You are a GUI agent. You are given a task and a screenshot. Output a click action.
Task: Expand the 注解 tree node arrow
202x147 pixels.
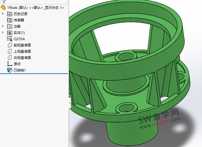tap(3, 26)
